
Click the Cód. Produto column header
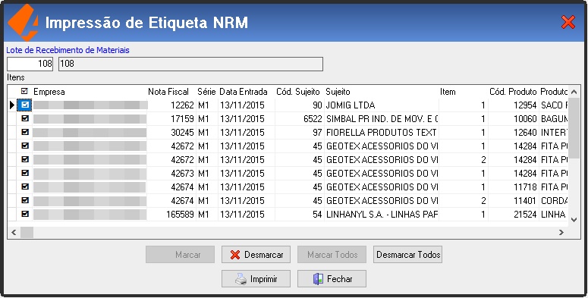point(514,92)
